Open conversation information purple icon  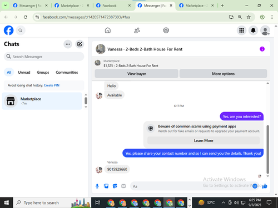[262, 49]
